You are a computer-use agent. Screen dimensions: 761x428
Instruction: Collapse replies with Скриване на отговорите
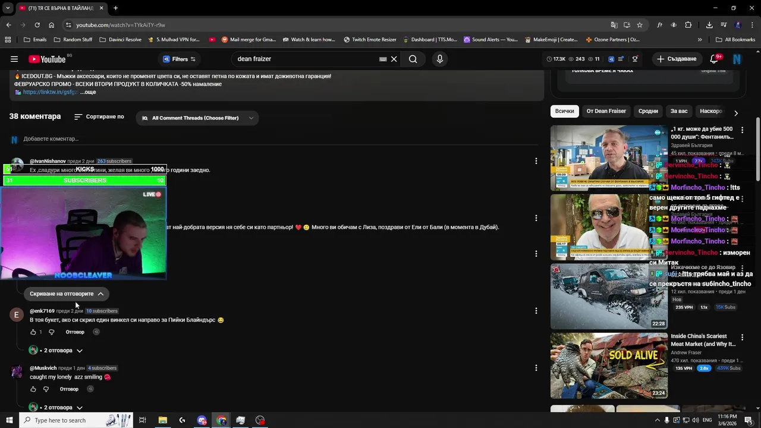coord(67,294)
